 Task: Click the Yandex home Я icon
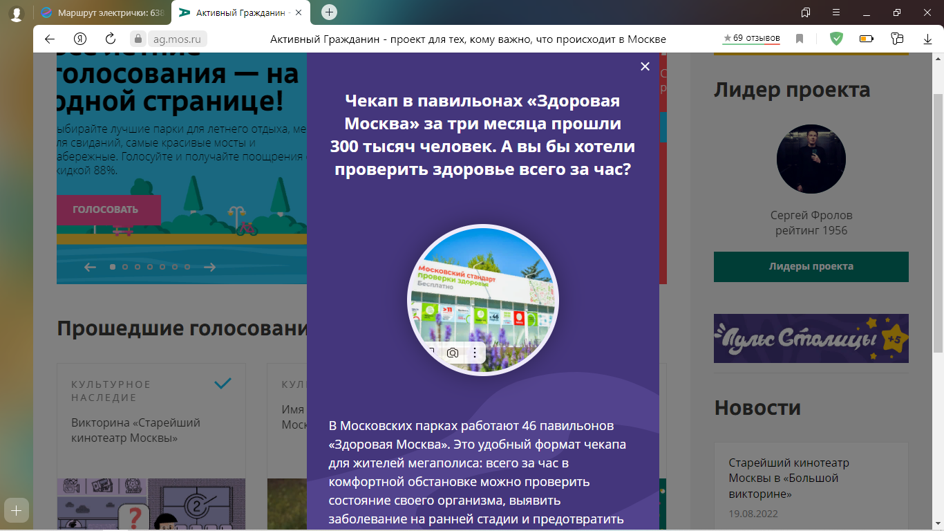click(80, 39)
